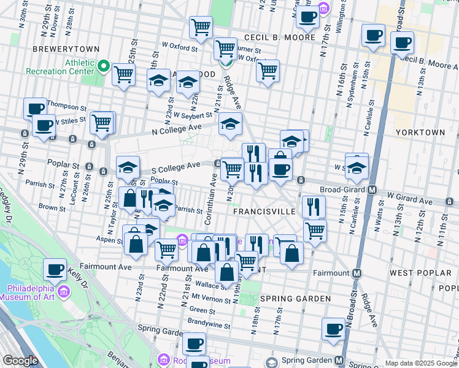Click the West Poplar neighborhood label
The width and height of the screenshot is (459, 368).
(x=421, y=273)
